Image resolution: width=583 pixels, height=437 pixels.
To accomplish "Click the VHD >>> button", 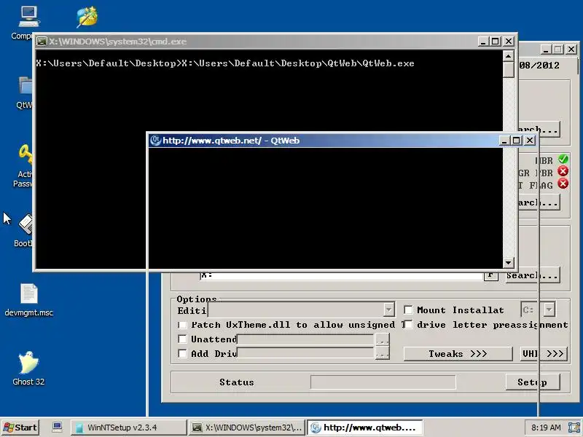I will click(544, 353).
